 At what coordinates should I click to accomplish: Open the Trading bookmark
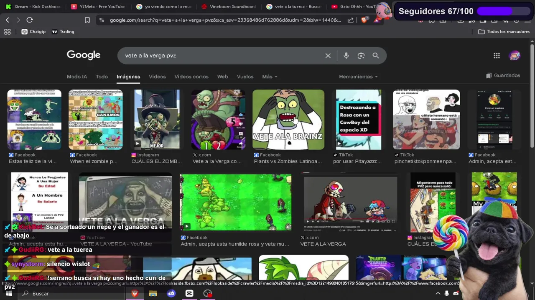63,32
